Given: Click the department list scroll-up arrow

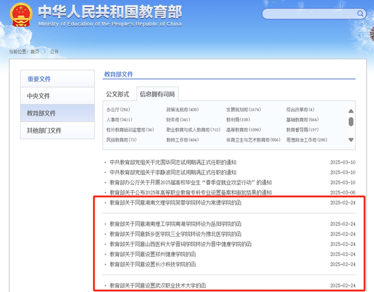Looking at the screenshot, I should pyautogui.click(x=351, y=111).
